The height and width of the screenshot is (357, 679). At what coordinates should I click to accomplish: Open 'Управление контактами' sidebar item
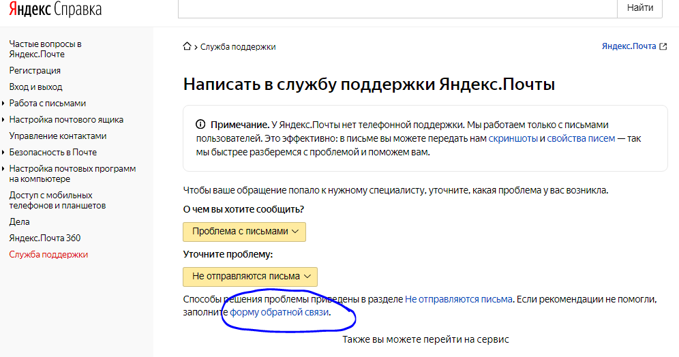(57, 136)
